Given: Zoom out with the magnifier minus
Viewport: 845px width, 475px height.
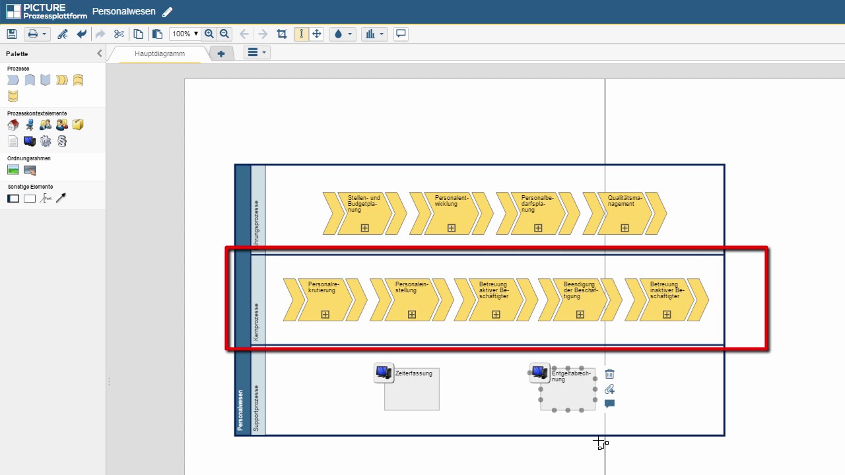Looking at the screenshot, I should (x=224, y=34).
